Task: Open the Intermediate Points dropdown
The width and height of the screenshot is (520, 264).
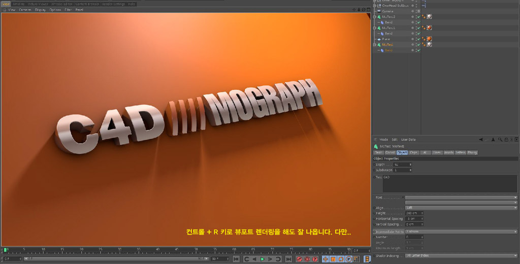Action: tap(461, 232)
